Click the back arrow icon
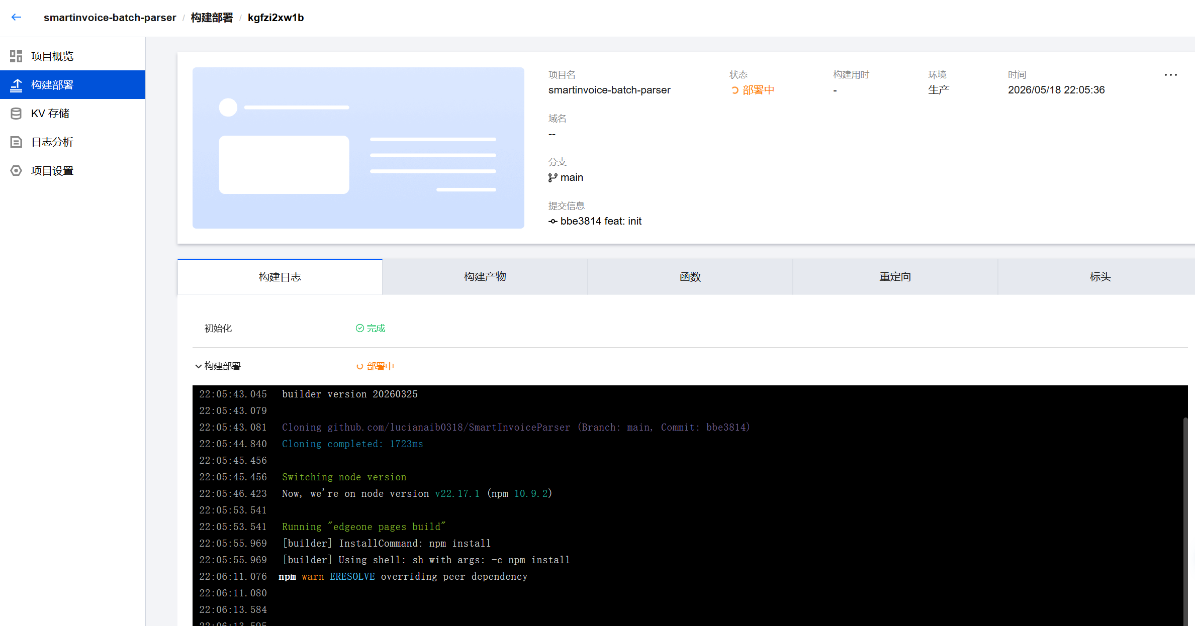 click(x=17, y=17)
